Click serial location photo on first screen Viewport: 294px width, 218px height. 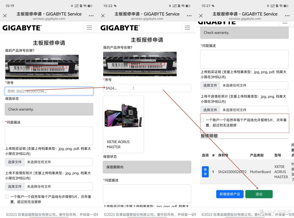[x=42, y=67]
